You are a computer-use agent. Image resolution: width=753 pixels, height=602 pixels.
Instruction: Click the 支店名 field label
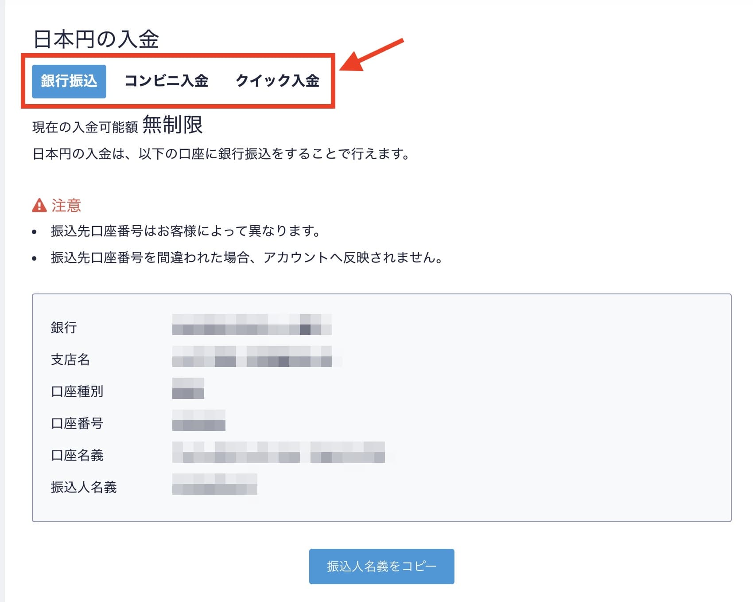[x=70, y=360]
